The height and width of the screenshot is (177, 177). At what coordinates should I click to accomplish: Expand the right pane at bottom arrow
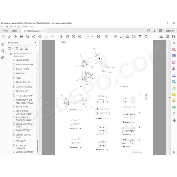(174, 152)
